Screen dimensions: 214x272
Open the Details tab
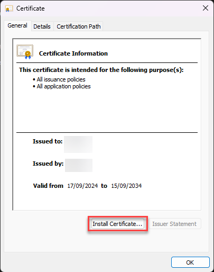point(42,26)
